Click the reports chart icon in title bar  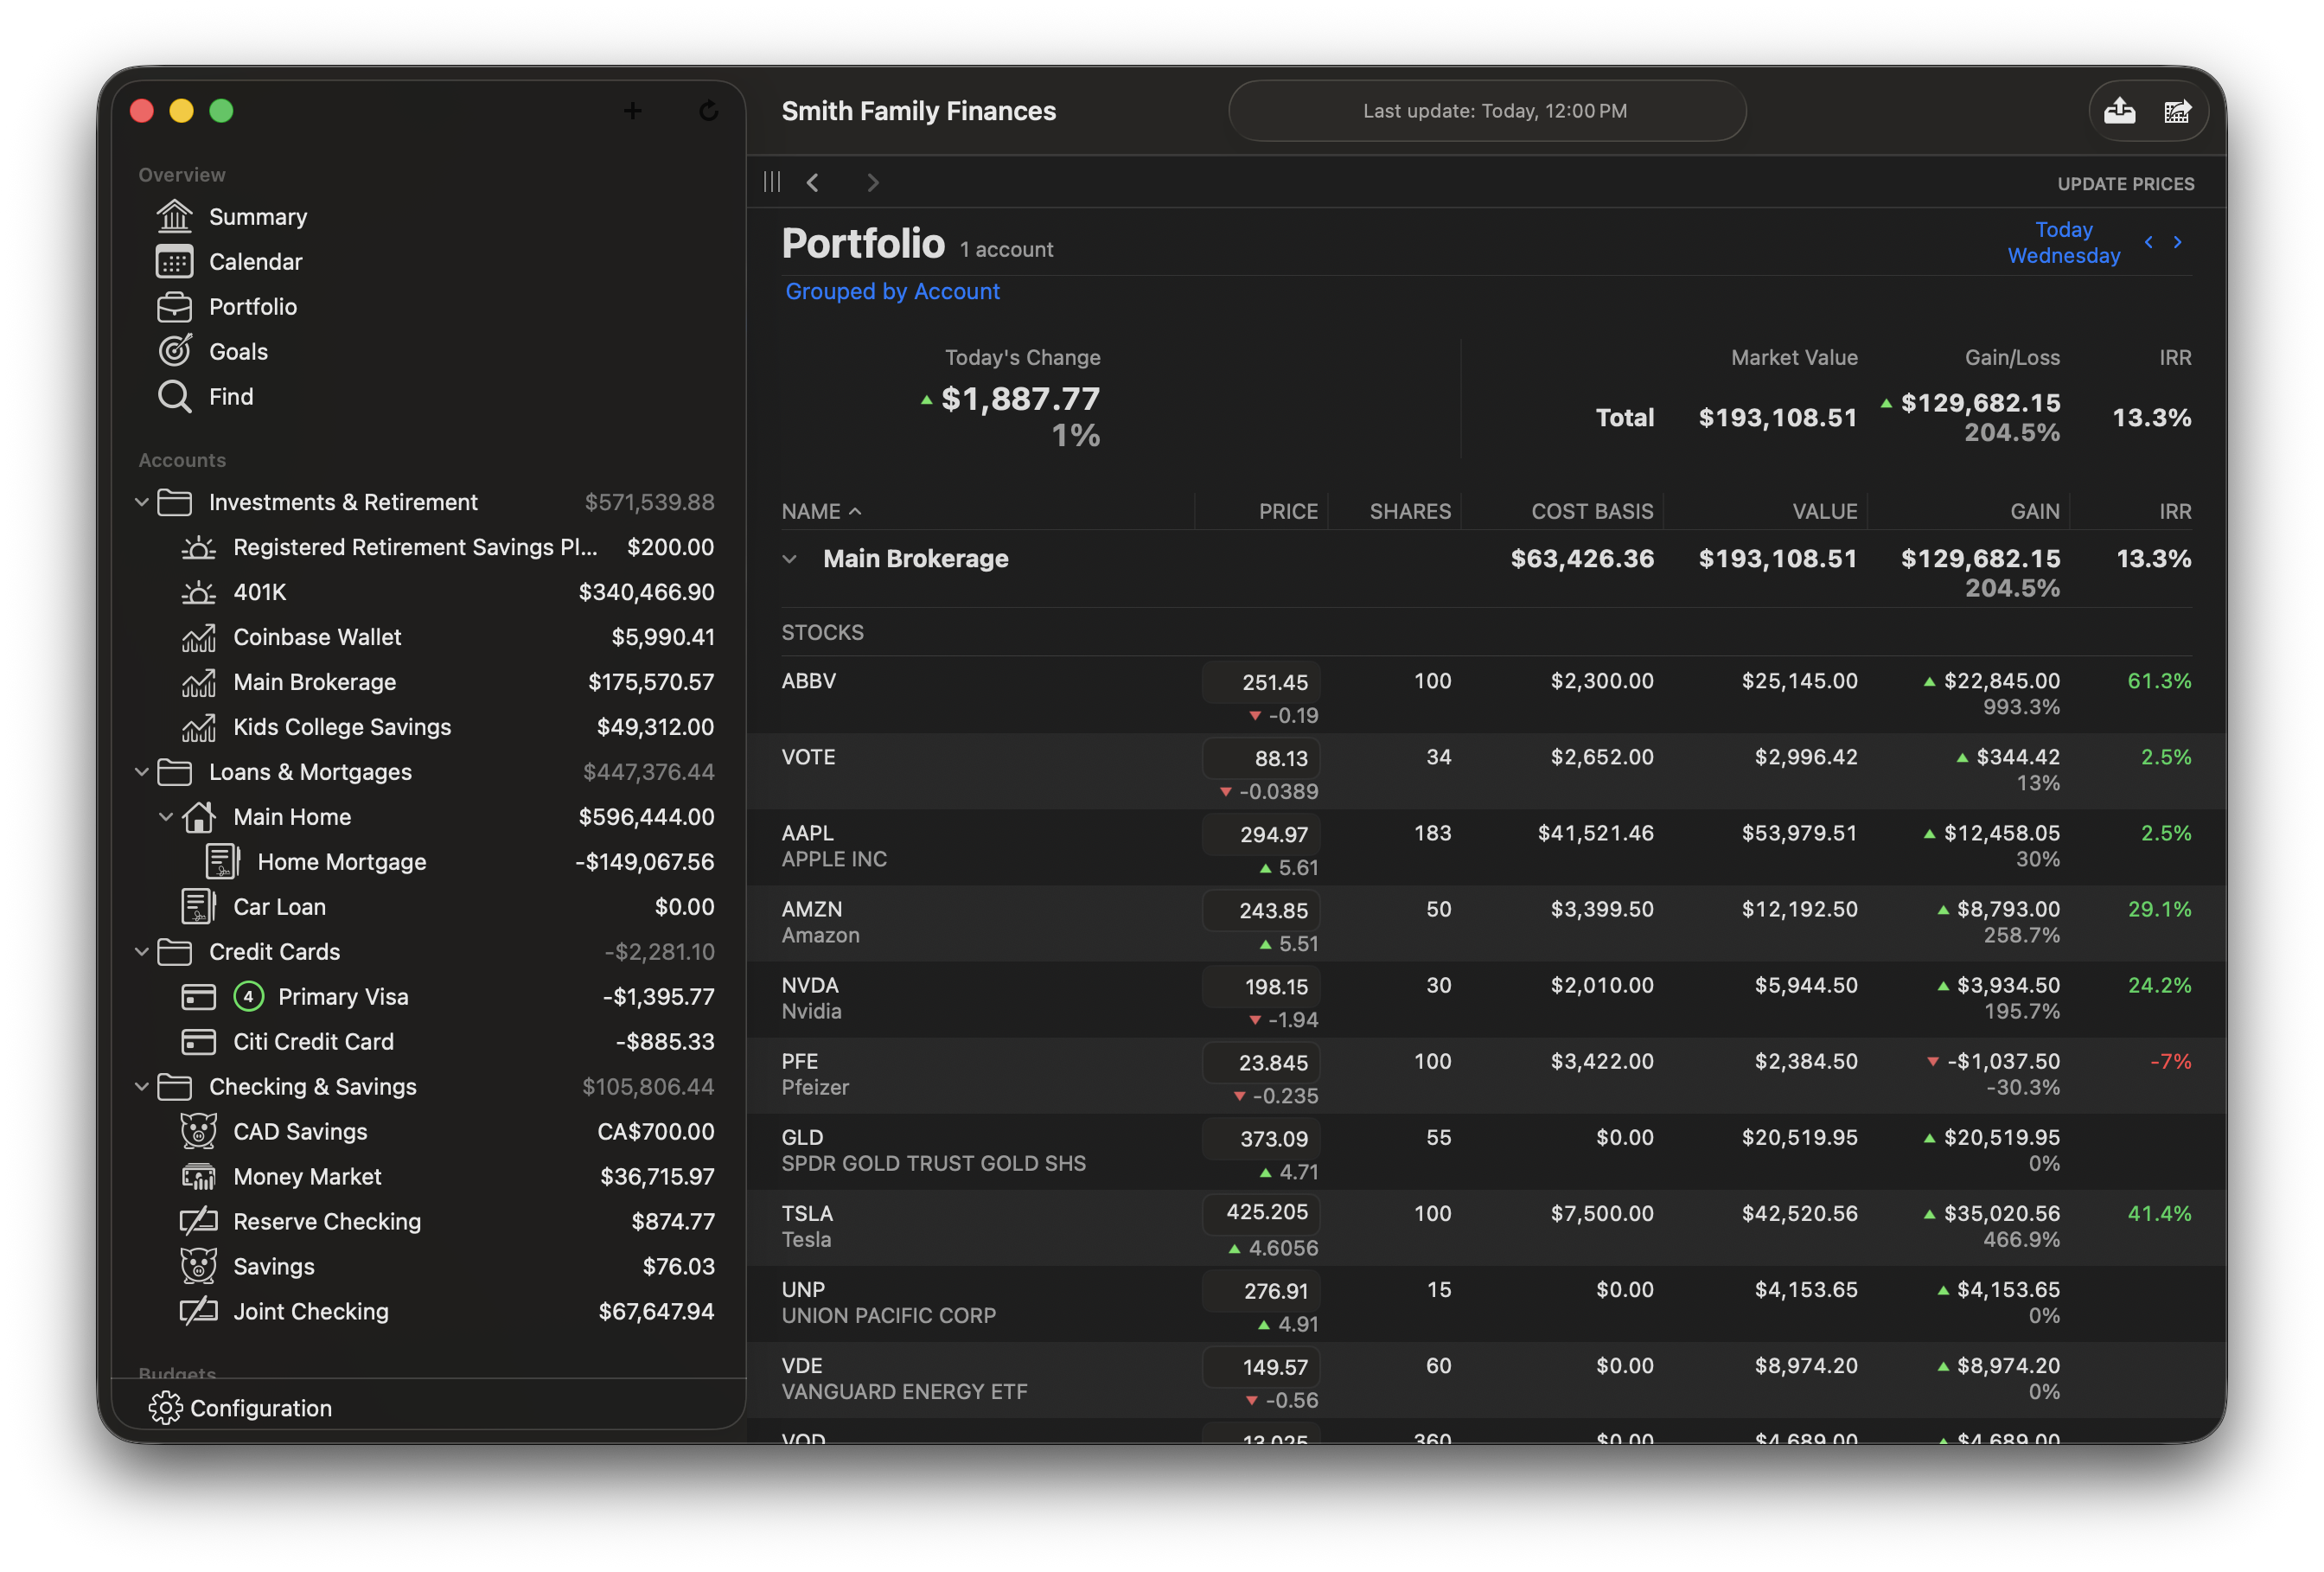[x=2177, y=111]
